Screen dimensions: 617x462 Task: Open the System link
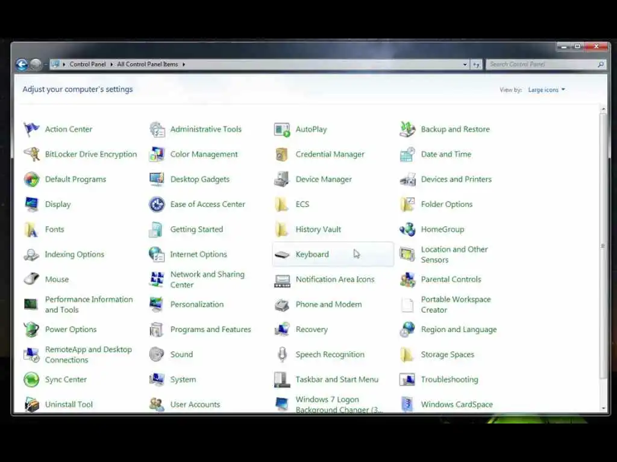tap(183, 380)
